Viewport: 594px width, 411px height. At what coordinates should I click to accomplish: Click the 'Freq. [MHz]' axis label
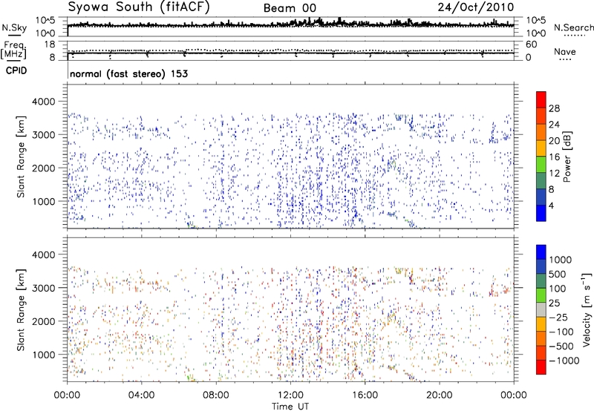(13, 50)
